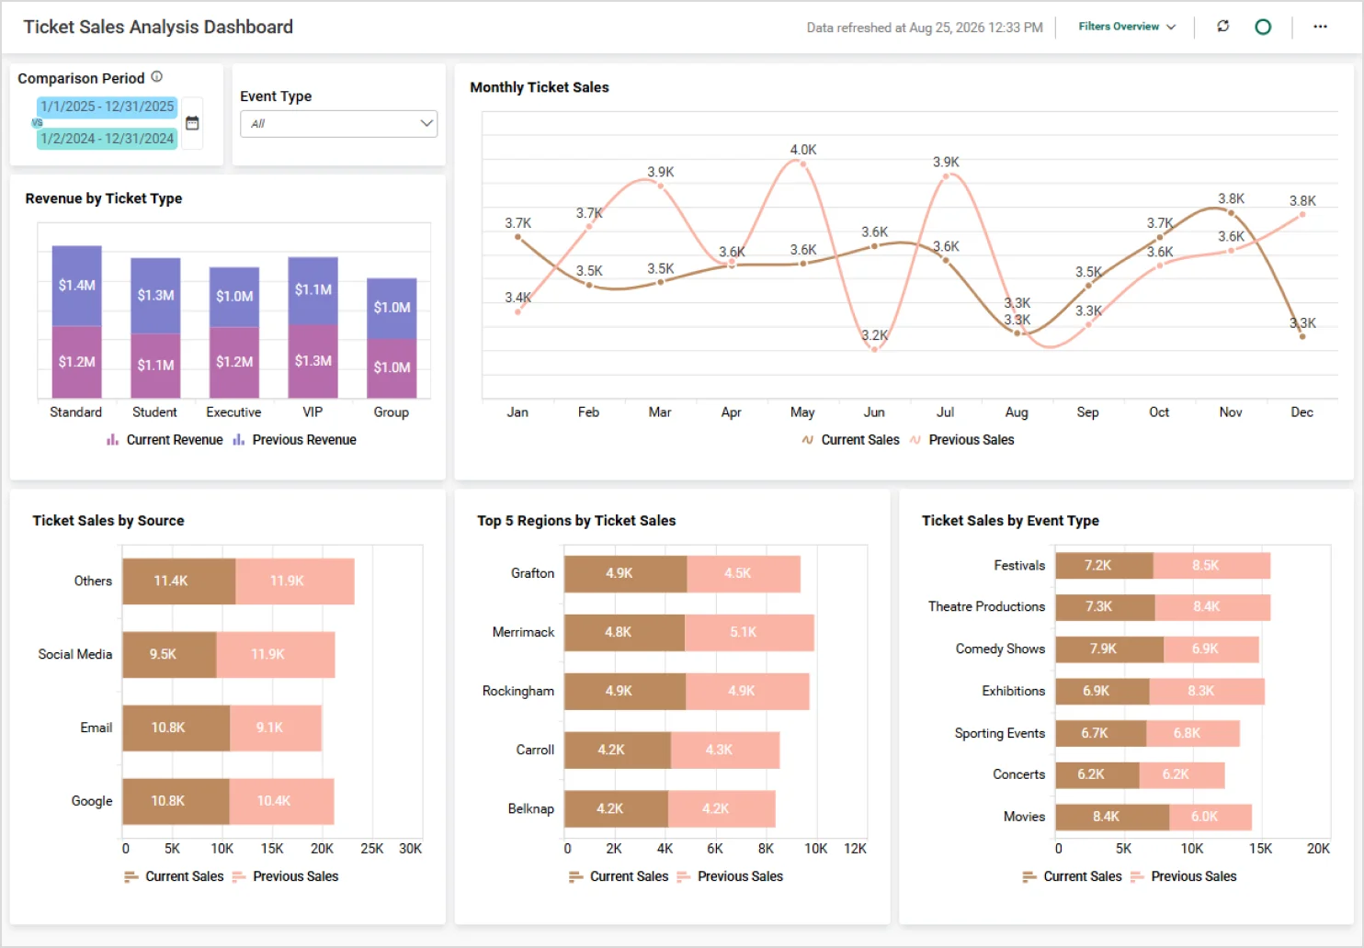Click the Comparison Period info icon
This screenshot has width=1364, height=948.
[x=156, y=77]
